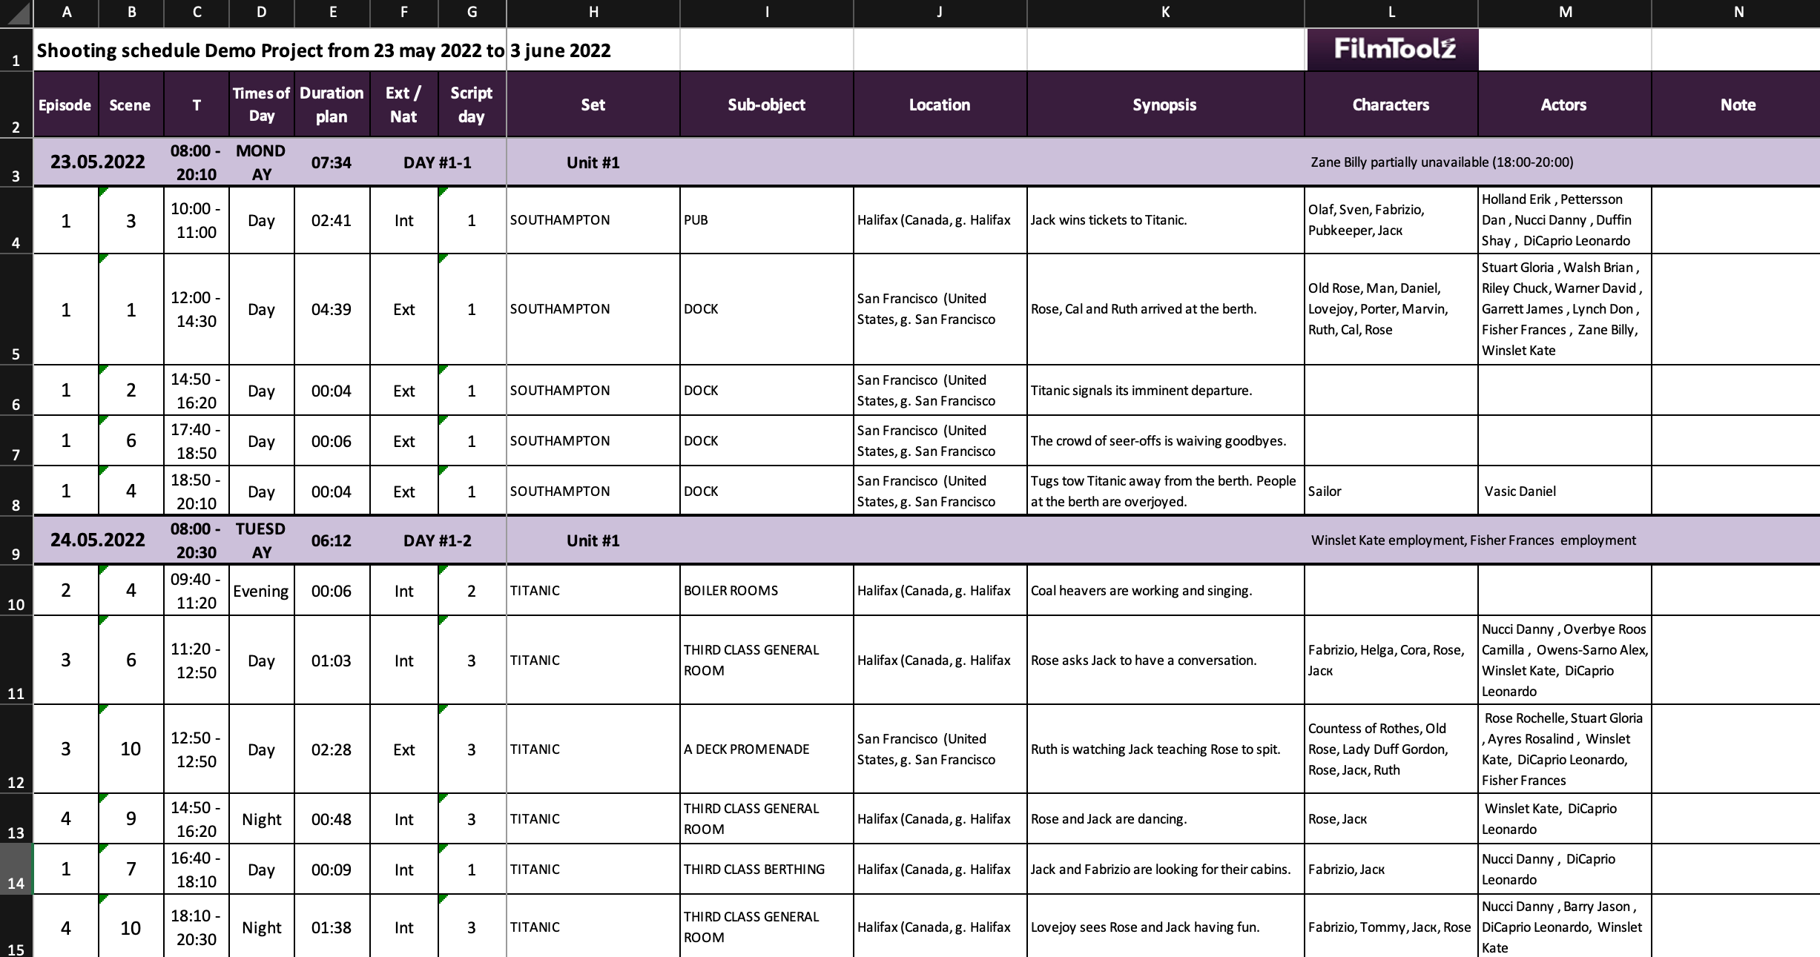Select the Sailor character cell
The width and height of the screenshot is (1820, 957).
[x=1391, y=491]
